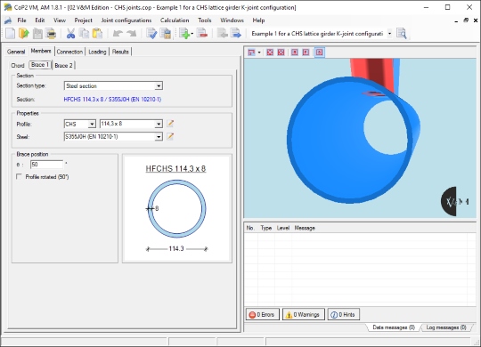Edit the Steel grade with pencil icon

point(170,136)
